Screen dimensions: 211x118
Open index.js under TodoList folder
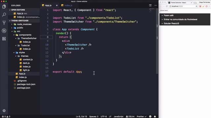27,49
